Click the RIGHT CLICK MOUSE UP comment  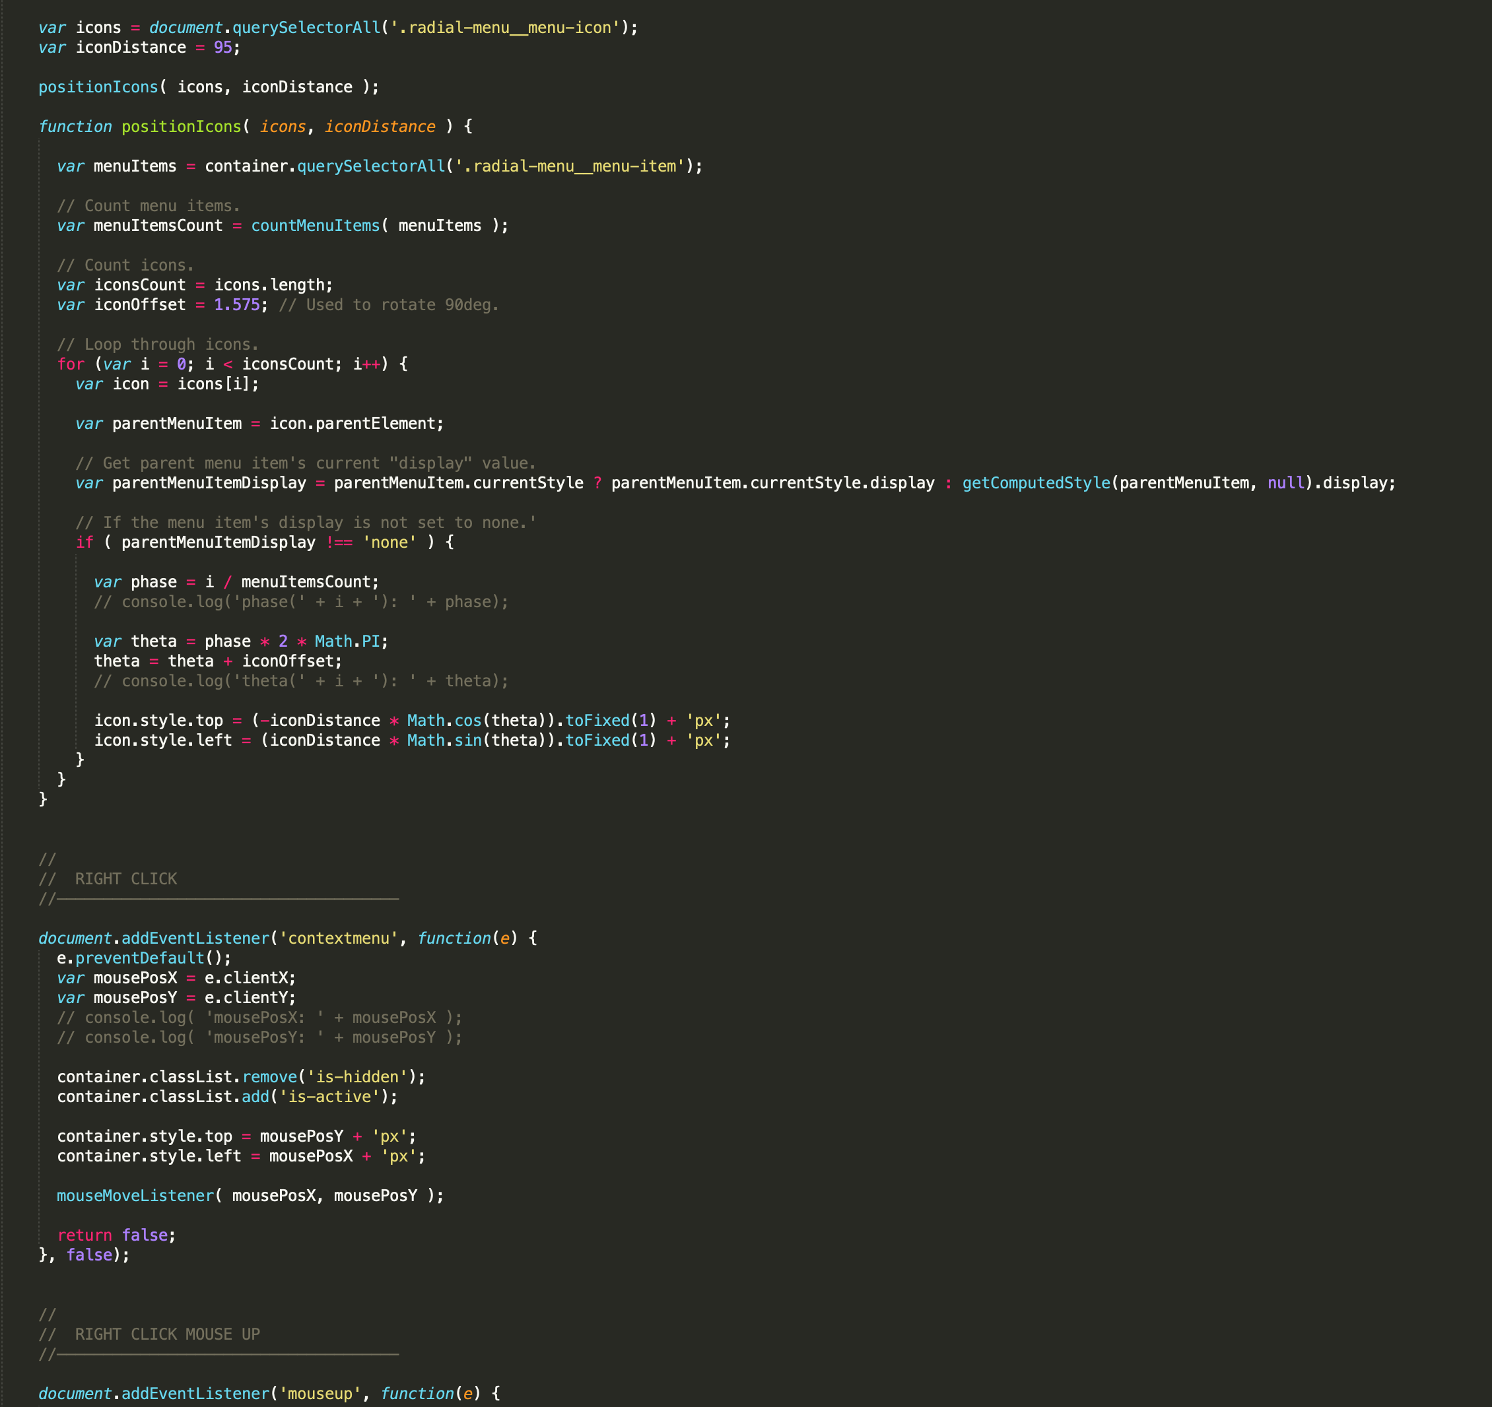click(x=166, y=1334)
